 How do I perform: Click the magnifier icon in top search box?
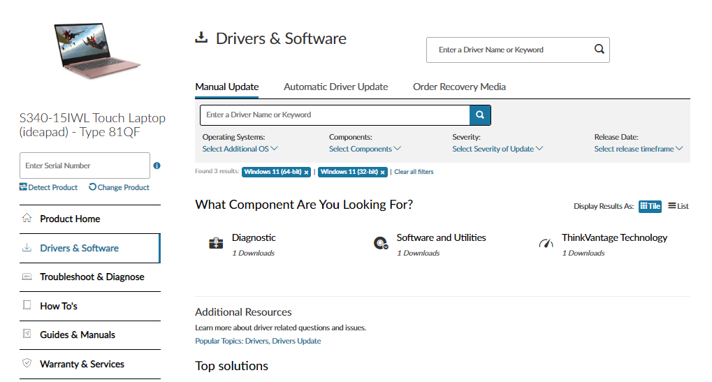(599, 49)
